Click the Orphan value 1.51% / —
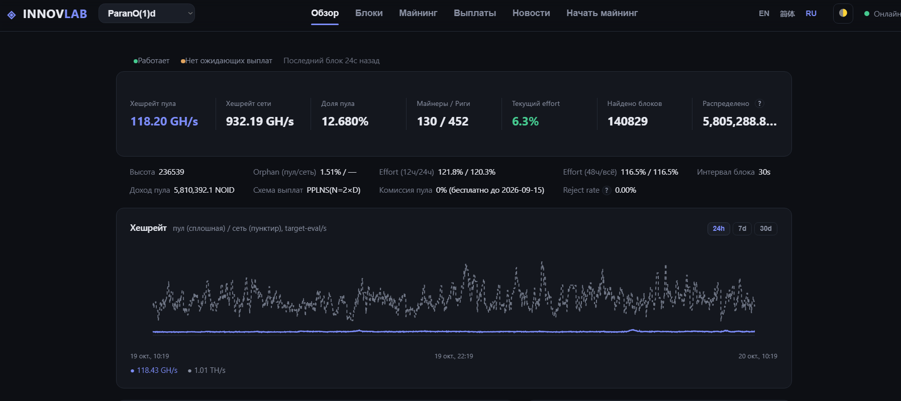901x401 pixels. tap(338, 172)
